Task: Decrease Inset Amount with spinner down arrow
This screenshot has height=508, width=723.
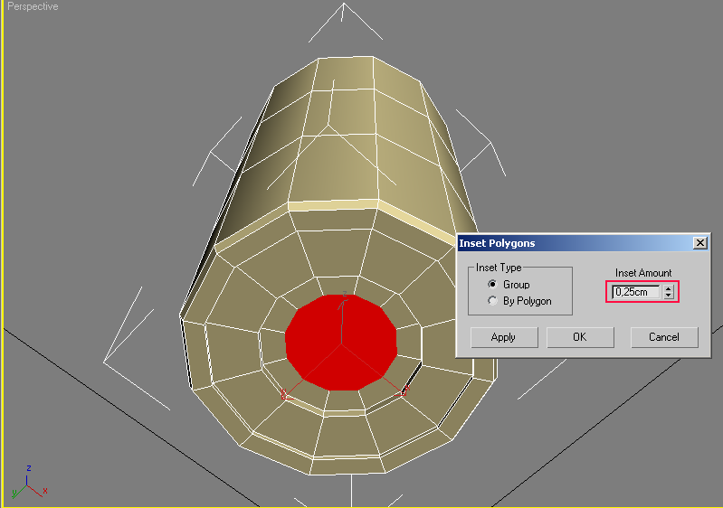Action: [x=669, y=296]
